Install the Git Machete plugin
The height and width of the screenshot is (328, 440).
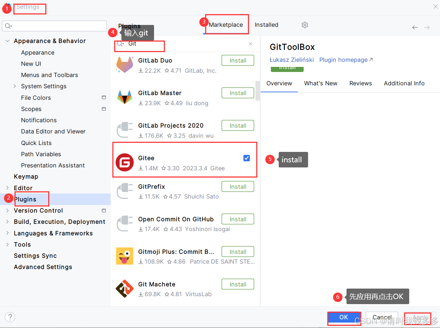[238, 284]
